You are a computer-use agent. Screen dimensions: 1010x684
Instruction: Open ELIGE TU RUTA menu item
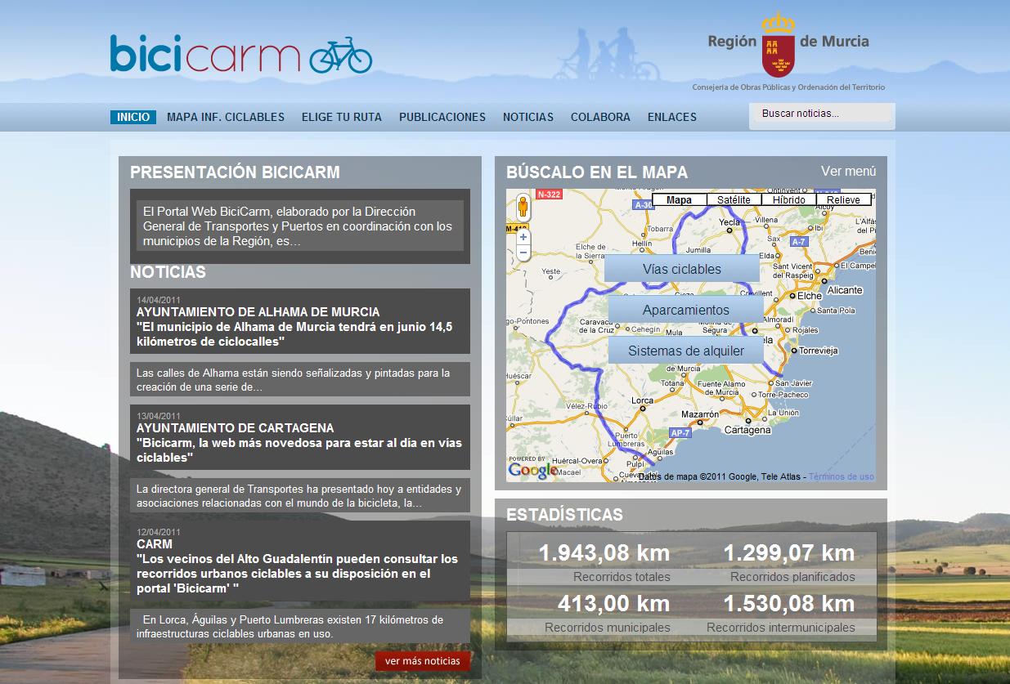342,117
